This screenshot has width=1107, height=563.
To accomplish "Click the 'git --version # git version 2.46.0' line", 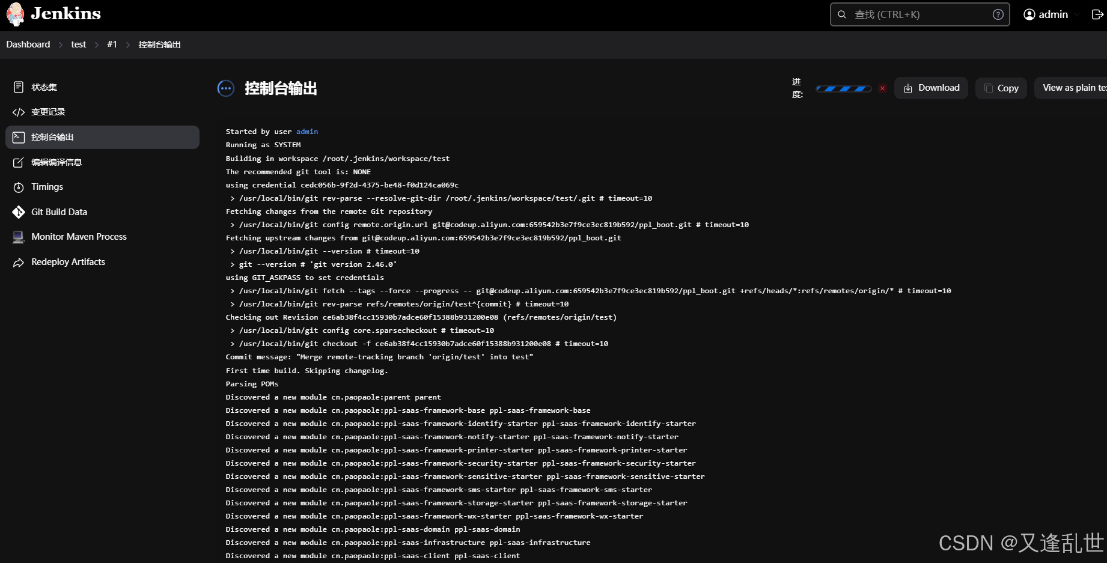I will point(313,264).
